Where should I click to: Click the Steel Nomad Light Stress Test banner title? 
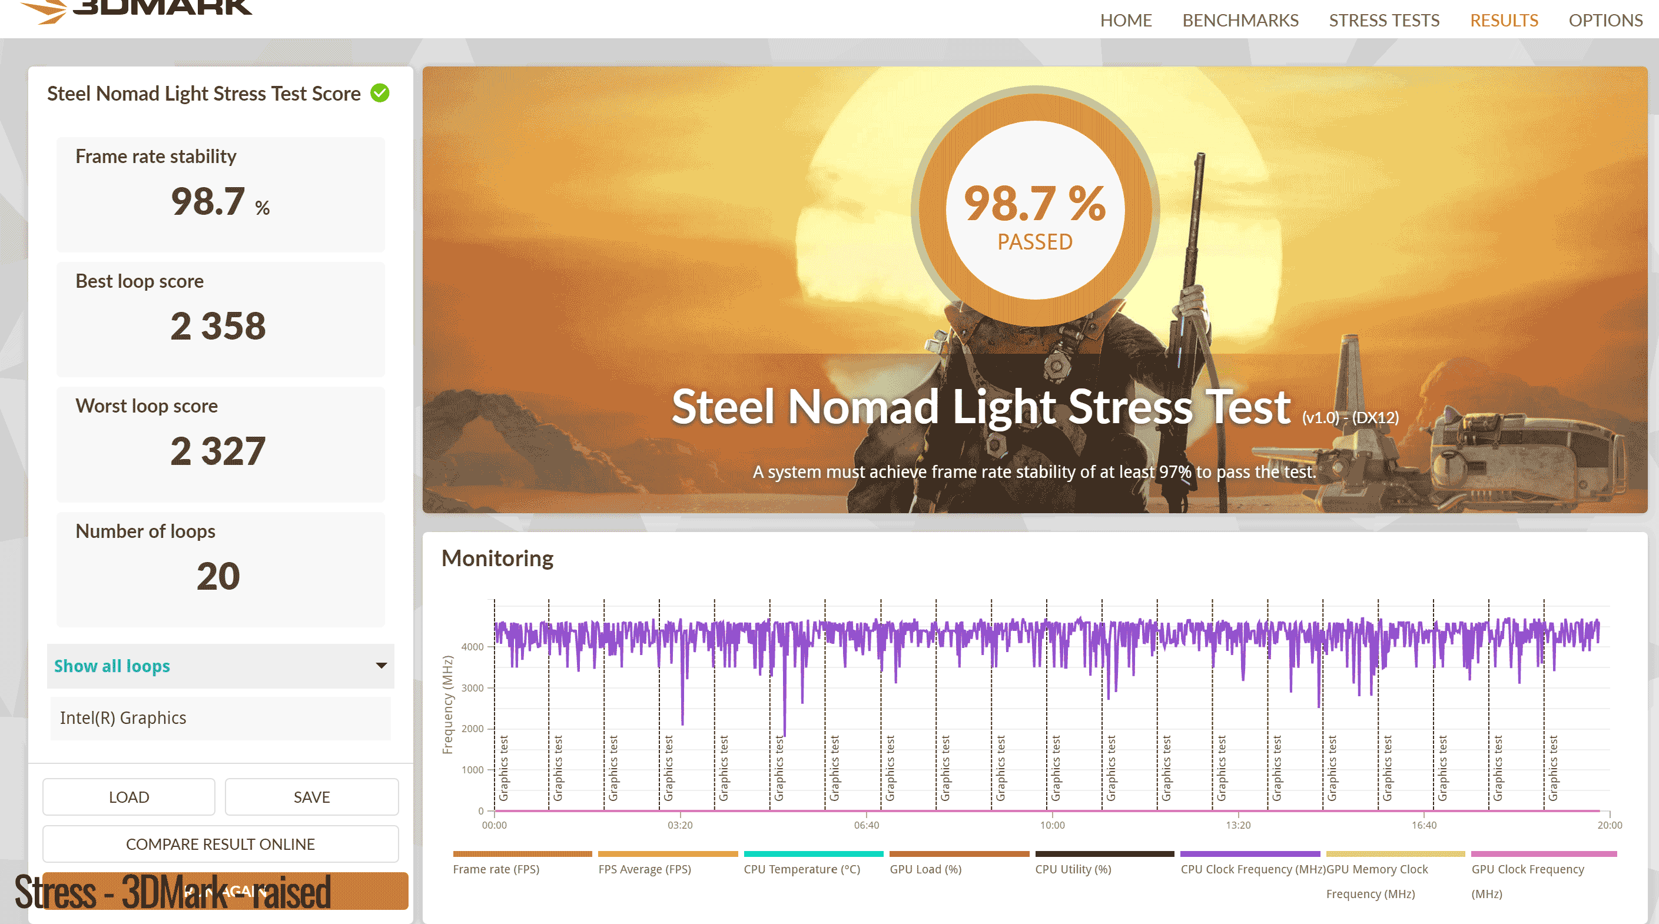(981, 407)
